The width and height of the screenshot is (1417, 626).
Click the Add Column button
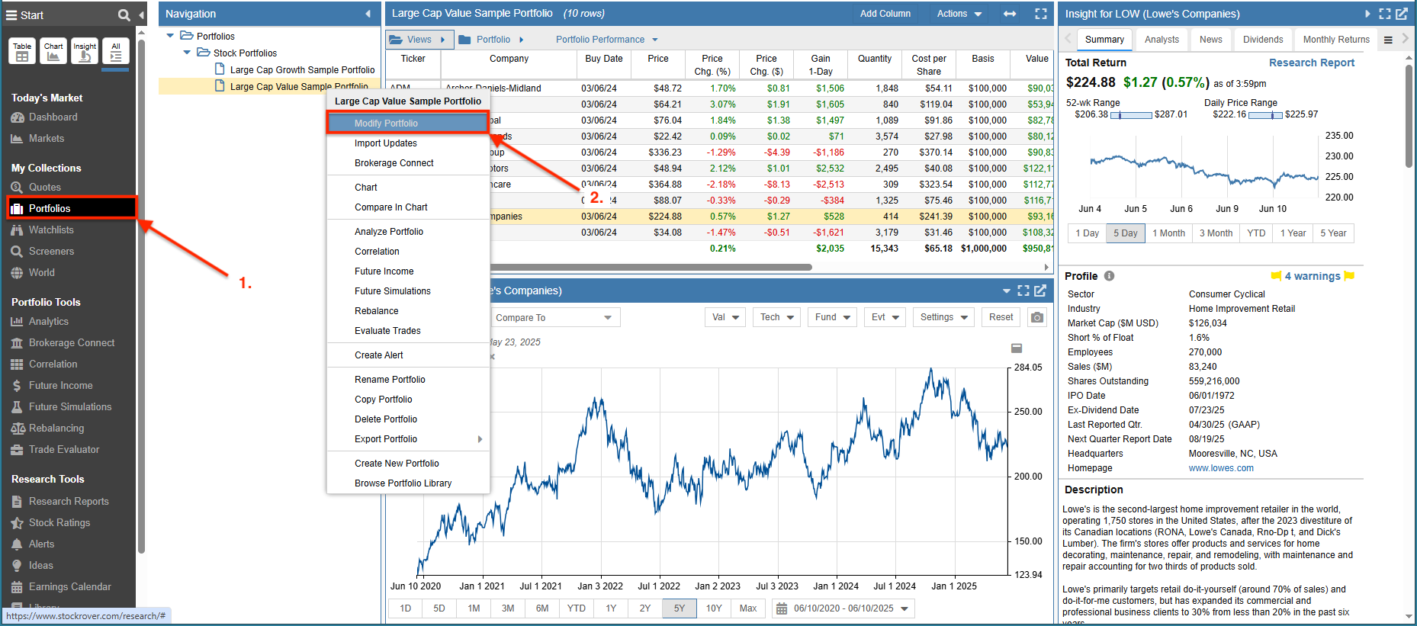(x=885, y=14)
